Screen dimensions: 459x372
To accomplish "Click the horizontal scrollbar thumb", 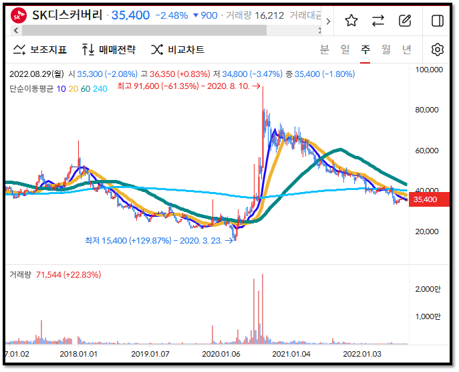I will [144, 30].
